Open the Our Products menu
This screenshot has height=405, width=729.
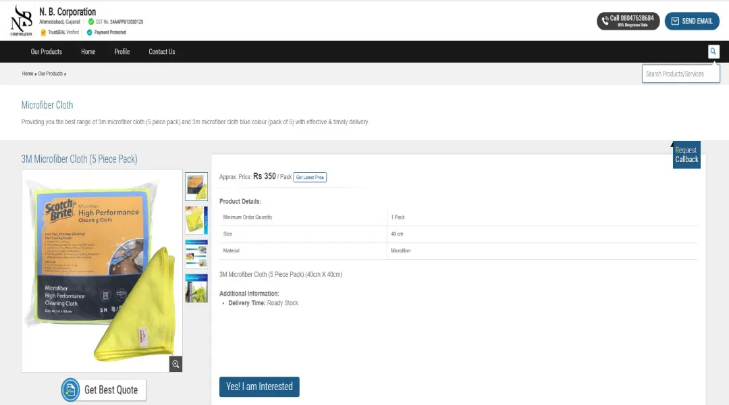(x=46, y=51)
